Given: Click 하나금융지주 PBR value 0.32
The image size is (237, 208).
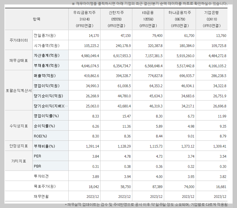Looking at the screenshot, I should pos(191,167).
